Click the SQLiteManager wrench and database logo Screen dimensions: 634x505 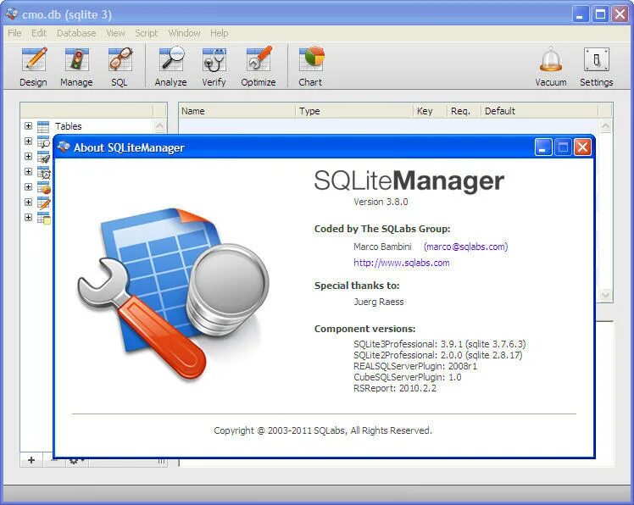click(x=174, y=295)
